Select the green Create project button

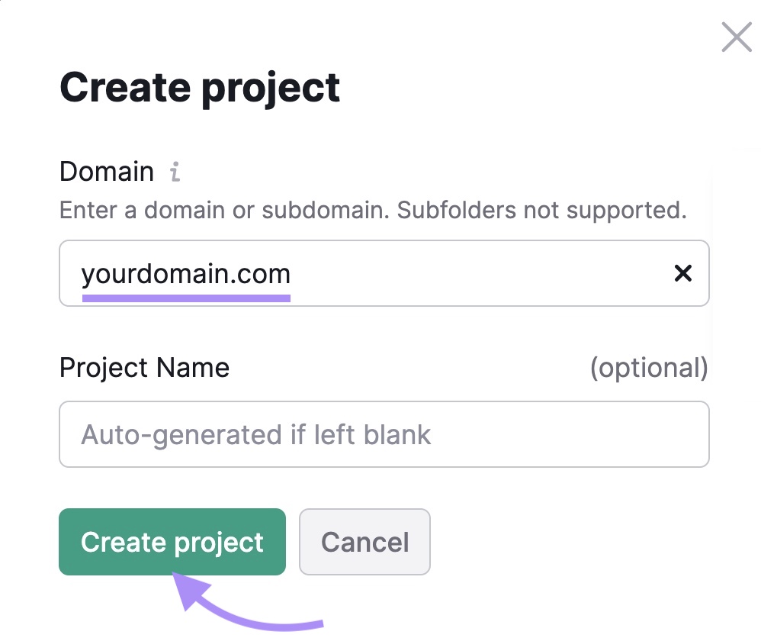click(172, 542)
